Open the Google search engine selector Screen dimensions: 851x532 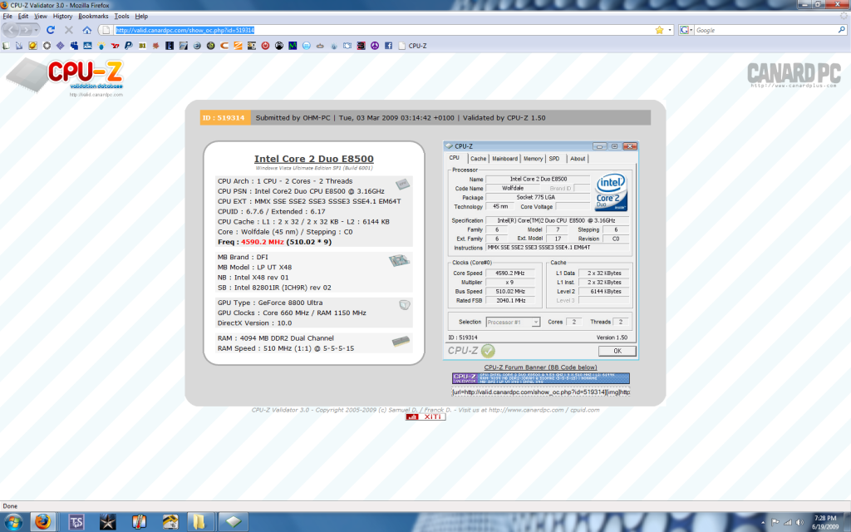[686, 30]
